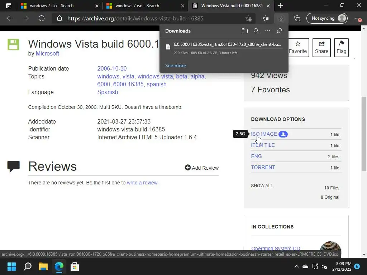The image size is (367, 275).
Task: Open the spanish topic link
Action: tap(157, 85)
